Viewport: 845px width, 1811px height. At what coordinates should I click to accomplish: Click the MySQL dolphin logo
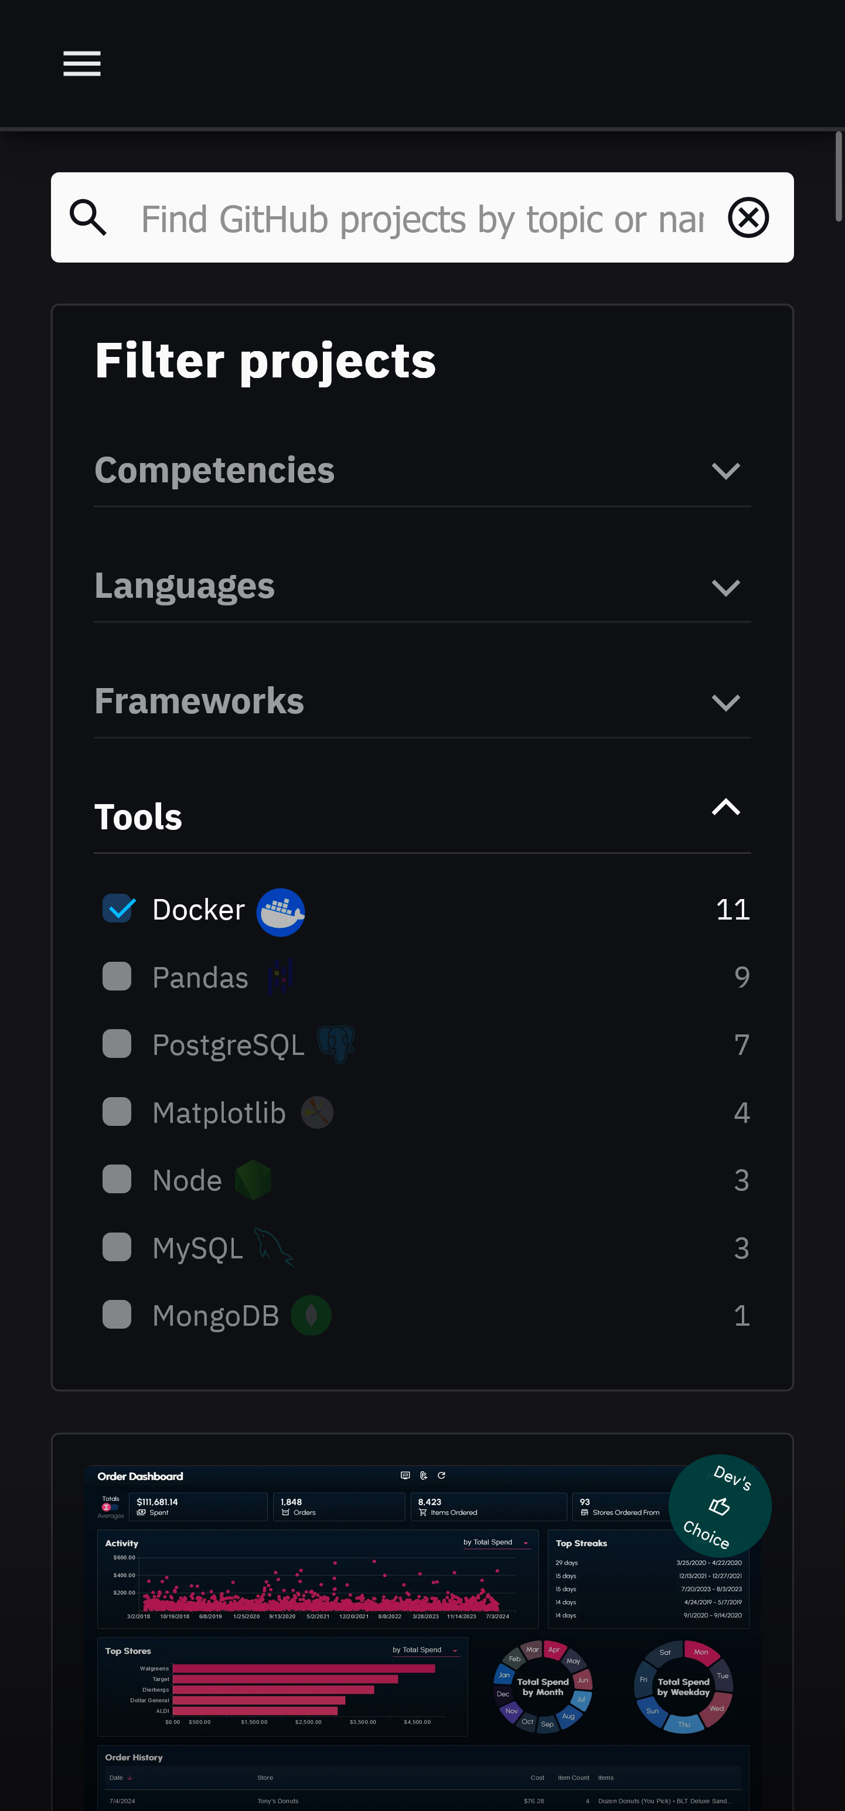(272, 1248)
